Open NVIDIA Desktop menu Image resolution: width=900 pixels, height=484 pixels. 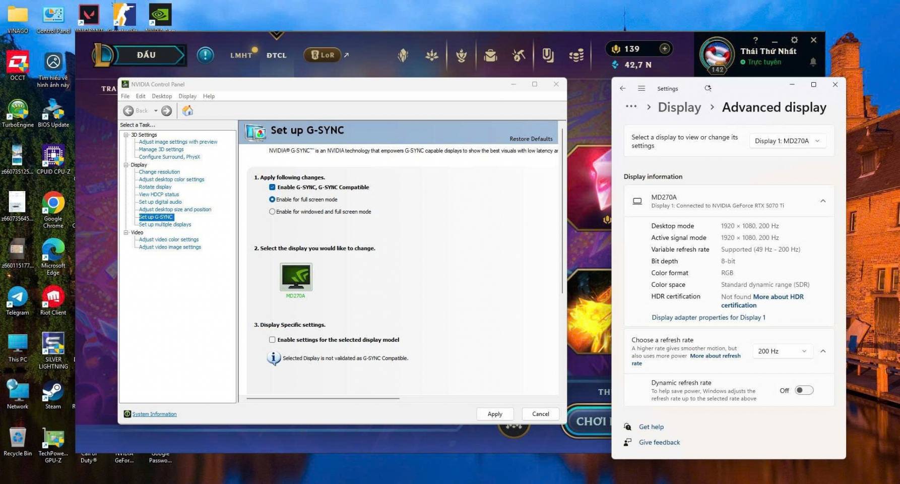pyautogui.click(x=162, y=96)
